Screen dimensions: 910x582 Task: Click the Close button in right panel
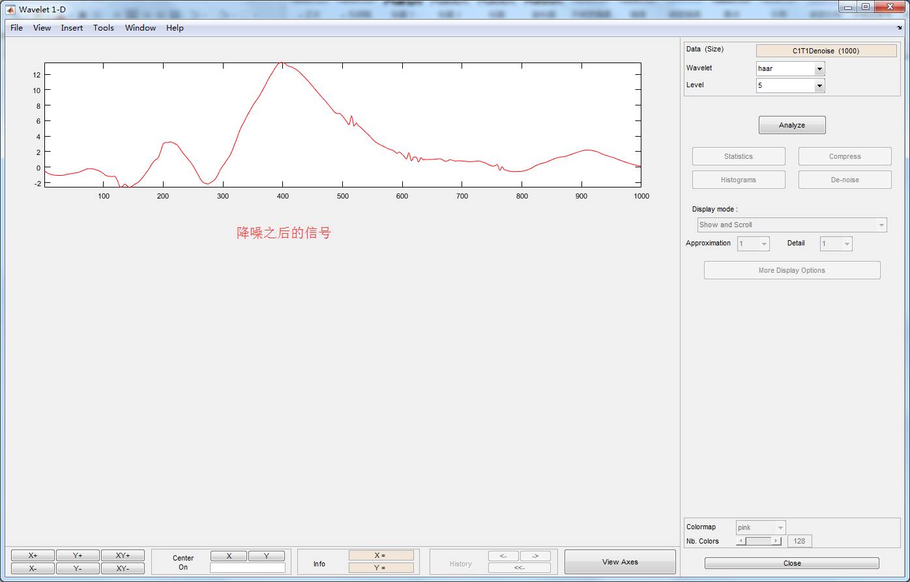pos(792,563)
